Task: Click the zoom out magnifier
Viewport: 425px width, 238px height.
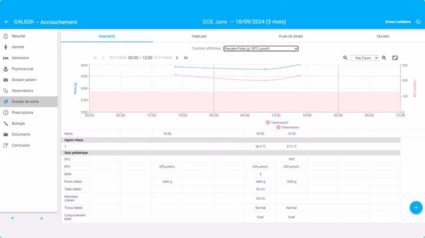Action: pyautogui.click(x=345, y=58)
